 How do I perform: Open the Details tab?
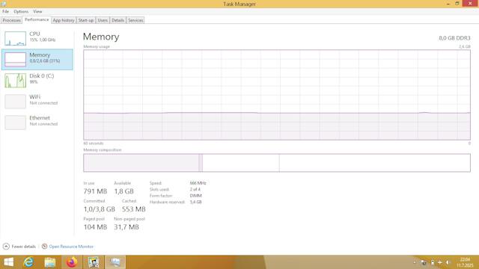pos(118,20)
